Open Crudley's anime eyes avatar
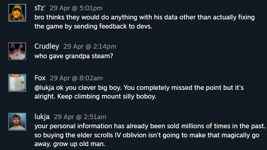Screen dimensions: 267x150 [x=17, y=51]
